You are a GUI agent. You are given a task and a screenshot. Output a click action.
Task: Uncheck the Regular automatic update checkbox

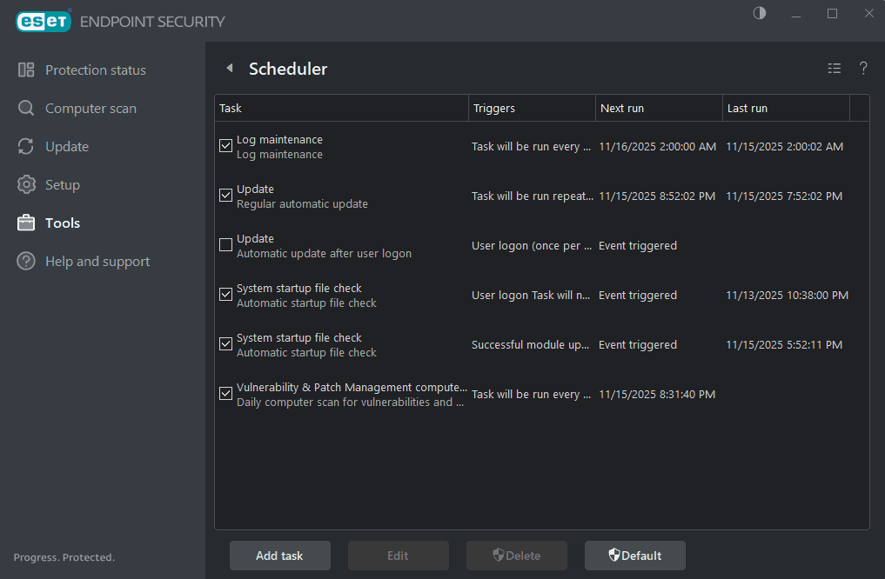(225, 196)
